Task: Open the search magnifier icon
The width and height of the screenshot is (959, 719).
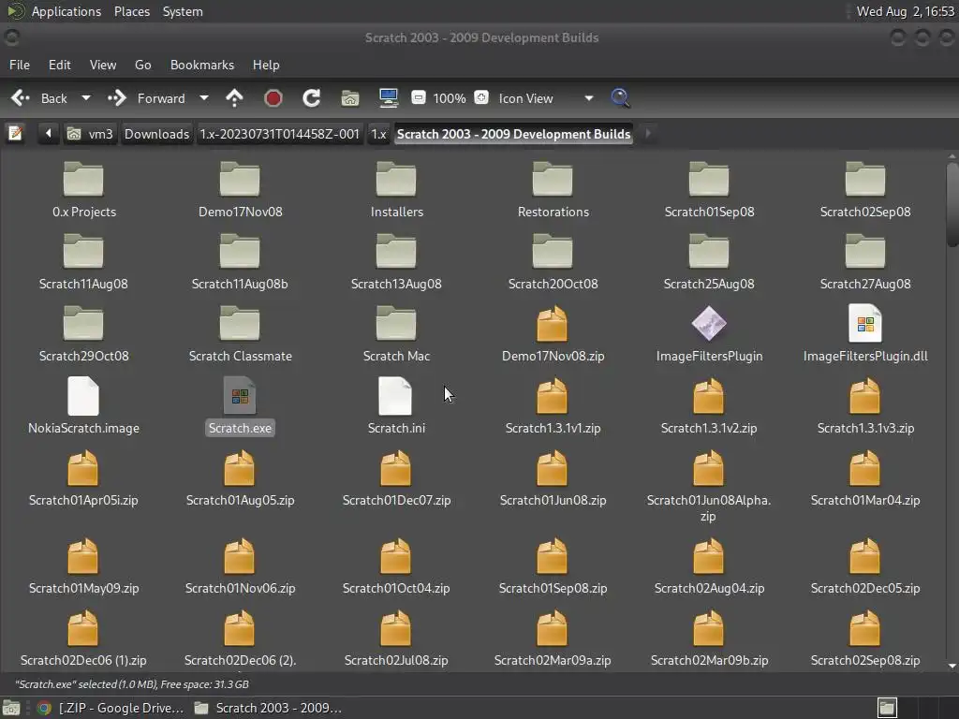Action: tap(620, 98)
